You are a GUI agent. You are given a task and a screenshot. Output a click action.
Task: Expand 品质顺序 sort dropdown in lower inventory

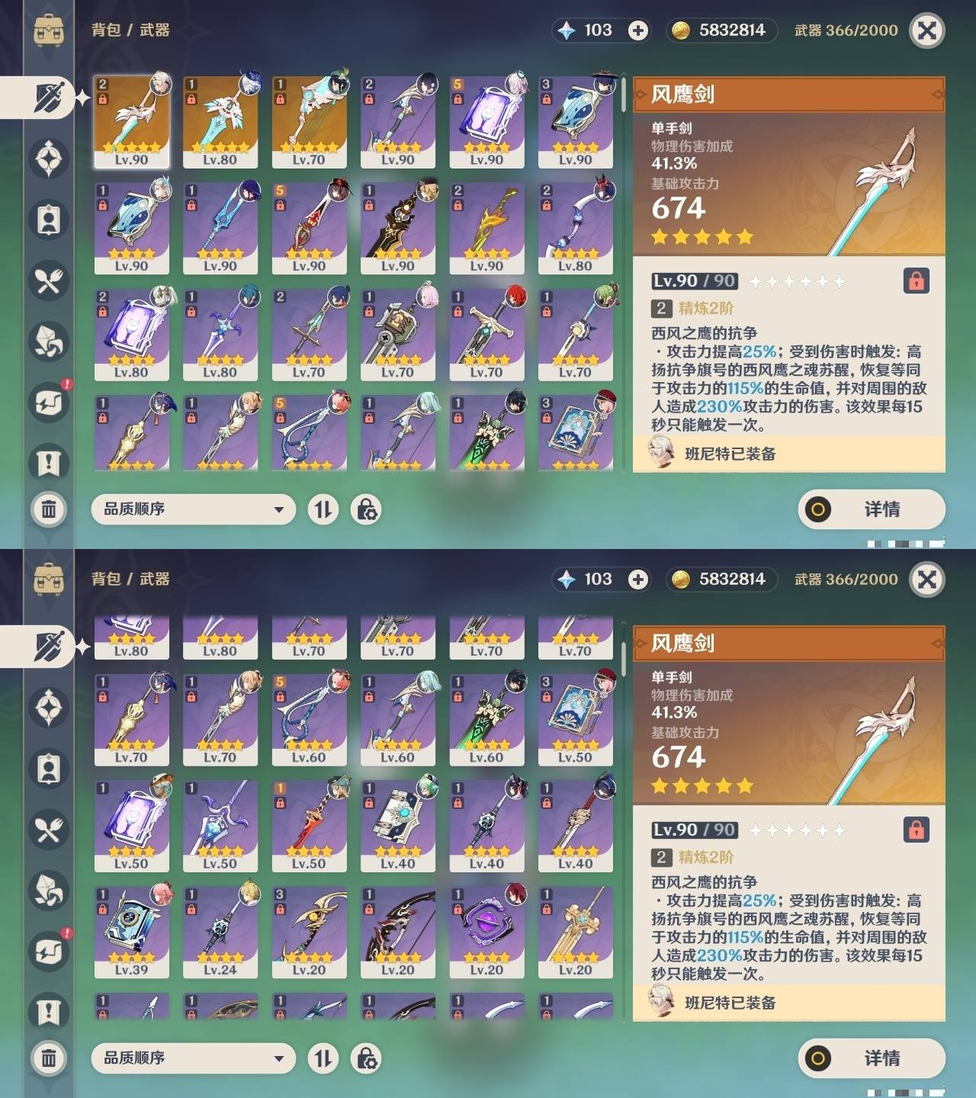coord(194,1058)
